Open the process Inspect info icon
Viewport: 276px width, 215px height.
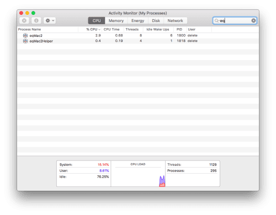pos(36,20)
